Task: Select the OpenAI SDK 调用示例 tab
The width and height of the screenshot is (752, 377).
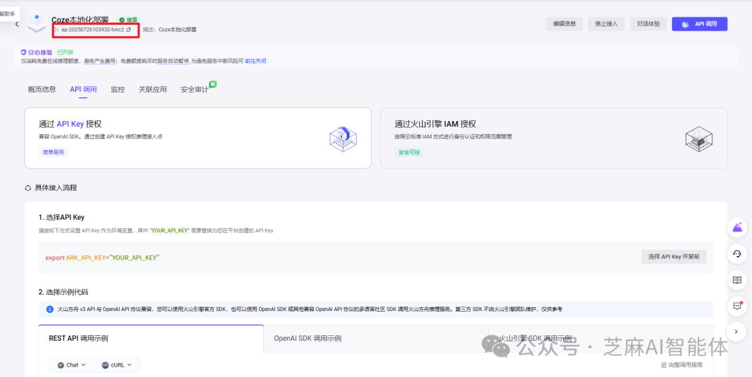Action: tap(376, 338)
